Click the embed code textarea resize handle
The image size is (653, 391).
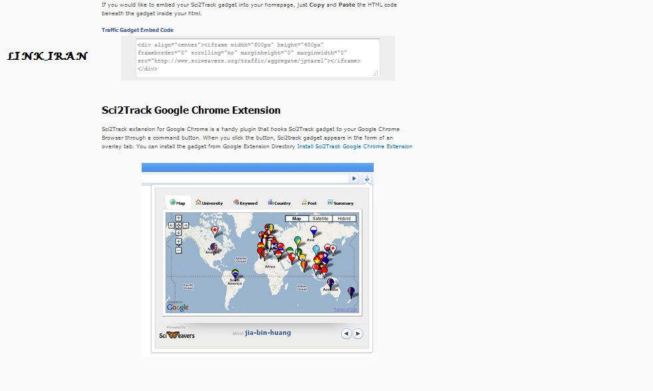tap(376, 74)
